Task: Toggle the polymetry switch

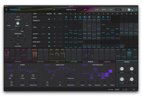Action: point(13,29)
